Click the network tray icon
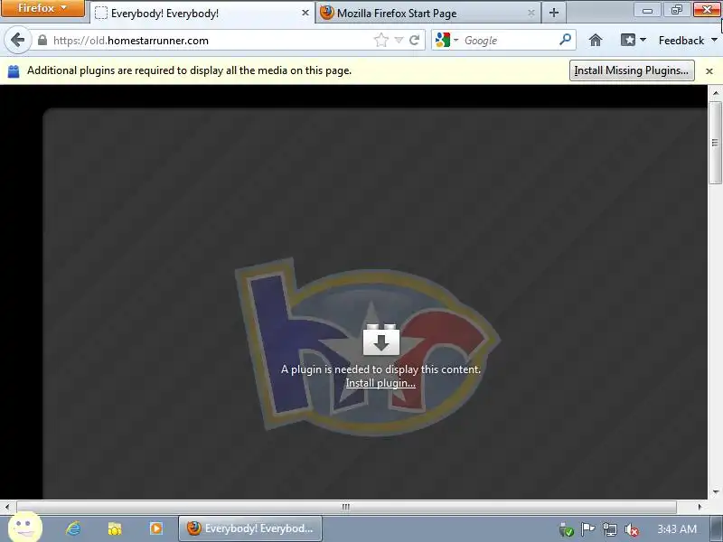The height and width of the screenshot is (542, 723). pos(609,529)
